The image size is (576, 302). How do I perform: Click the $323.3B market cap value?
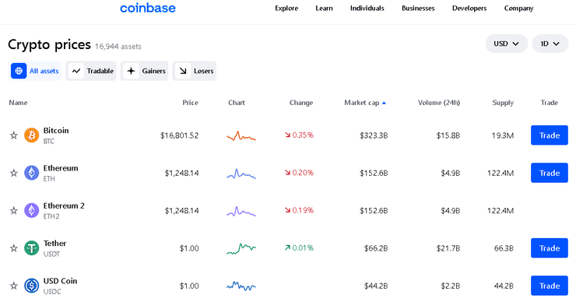[x=374, y=135]
